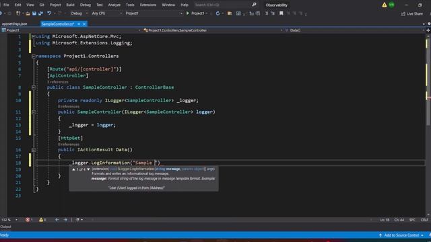Show next overload in signature help
This screenshot has height=242, width=431.
pos(88,169)
